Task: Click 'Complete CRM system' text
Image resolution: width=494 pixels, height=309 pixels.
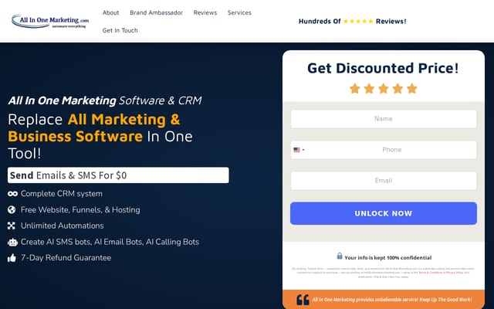Action: tap(62, 194)
